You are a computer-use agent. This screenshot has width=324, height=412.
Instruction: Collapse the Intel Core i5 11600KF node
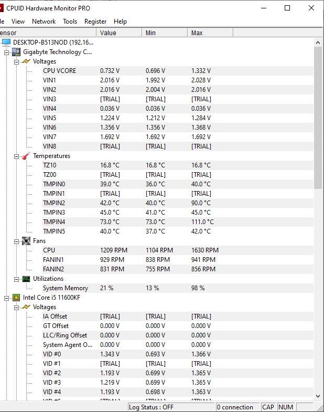[7, 298]
